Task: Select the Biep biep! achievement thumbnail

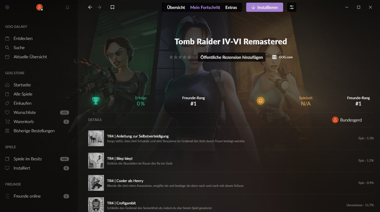Action: [x=96, y=161]
